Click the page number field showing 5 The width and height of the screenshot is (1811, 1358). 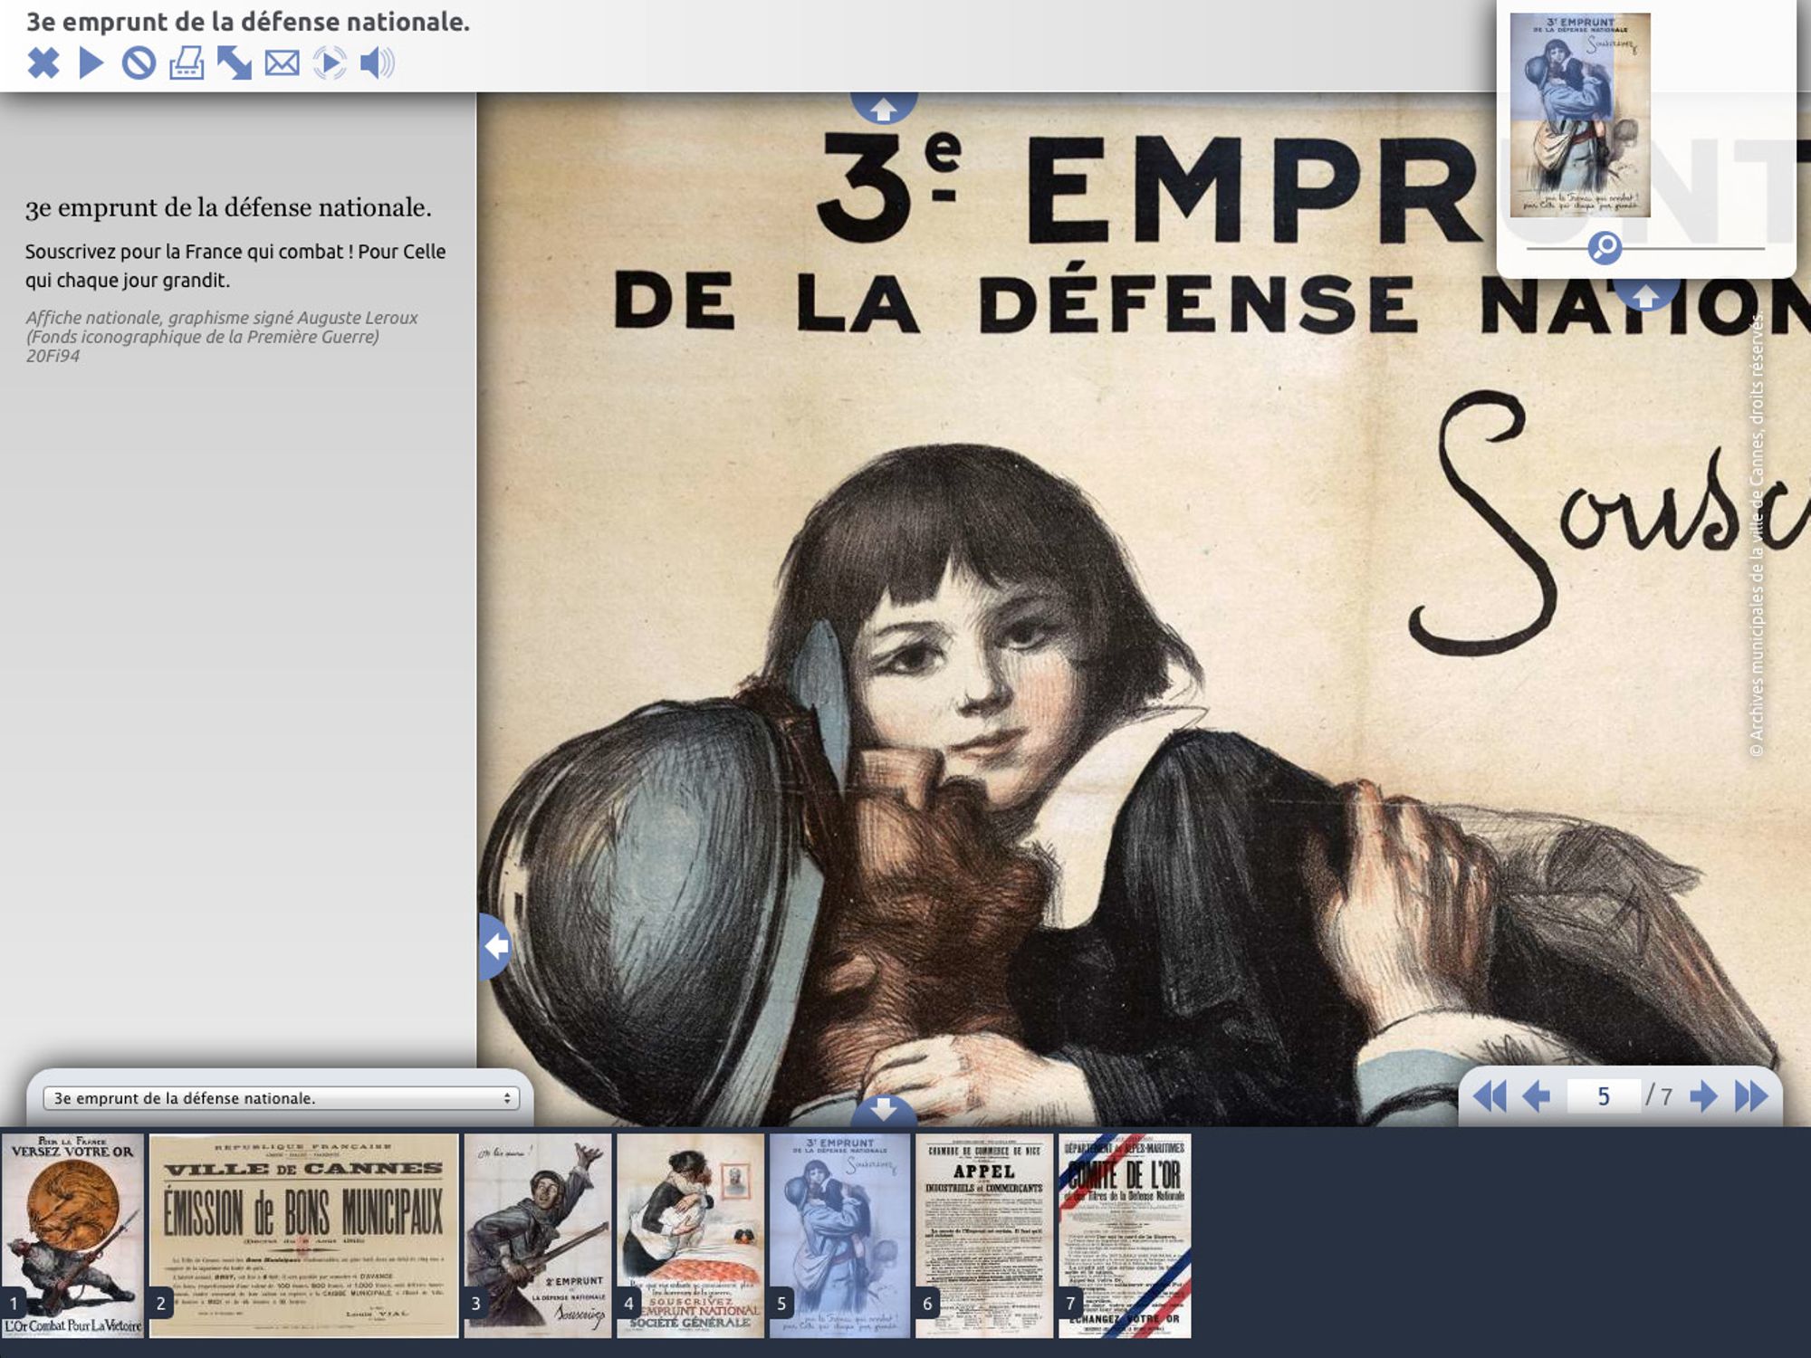tap(1604, 1096)
